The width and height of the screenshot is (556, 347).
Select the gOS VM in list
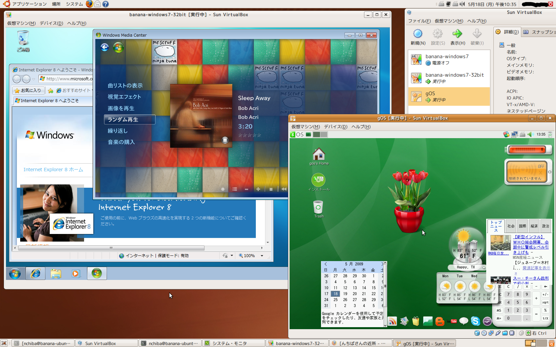(449, 96)
